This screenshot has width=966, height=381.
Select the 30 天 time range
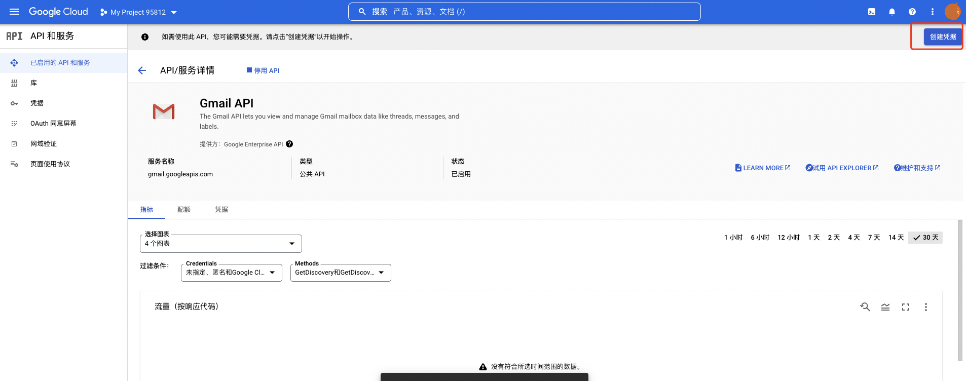pyautogui.click(x=925, y=238)
